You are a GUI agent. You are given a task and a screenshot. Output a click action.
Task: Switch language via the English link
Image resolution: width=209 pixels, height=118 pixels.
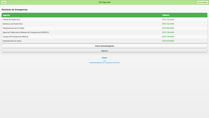104,58
